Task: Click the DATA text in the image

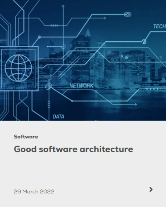Action: click(x=58, y=116)
